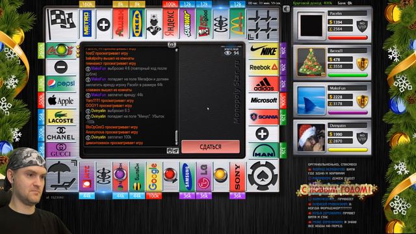Viewport: 416px width, 234px height.
Task: Open player Pacelin's card
Action: pos(332,25)
